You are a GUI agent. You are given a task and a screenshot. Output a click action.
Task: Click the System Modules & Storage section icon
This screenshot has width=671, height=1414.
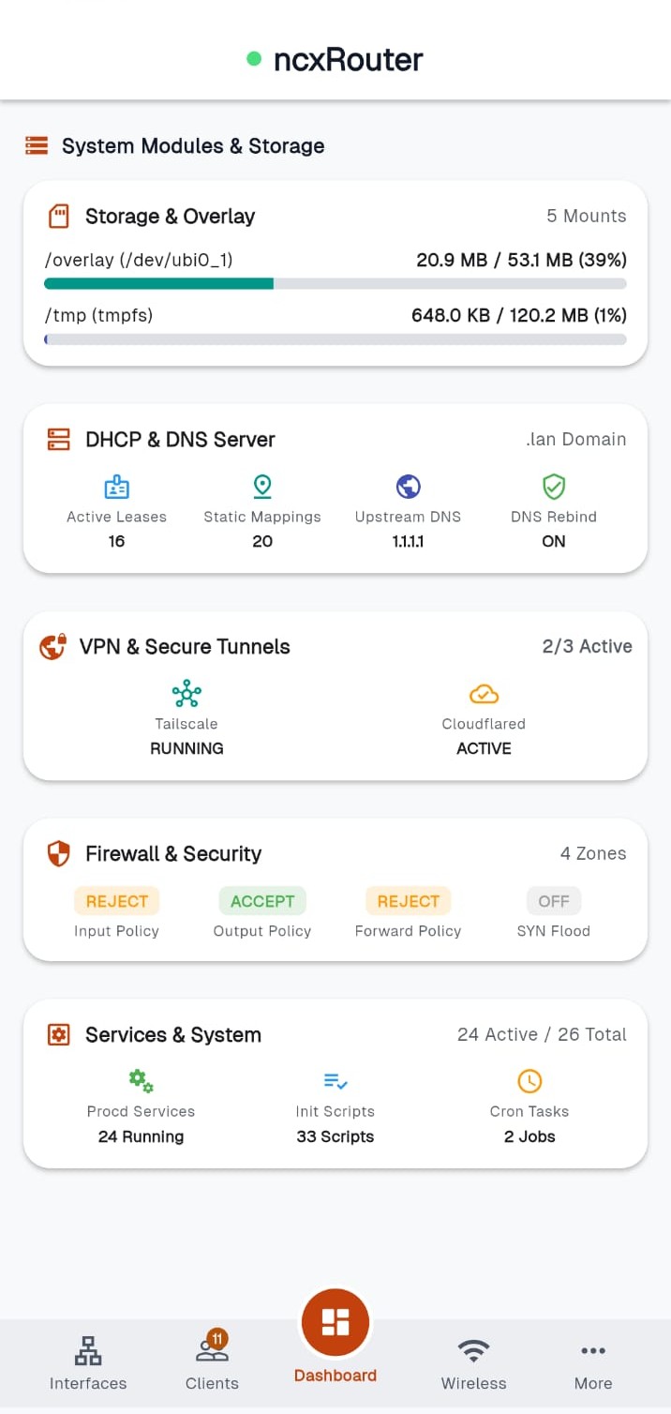point(37,146)
